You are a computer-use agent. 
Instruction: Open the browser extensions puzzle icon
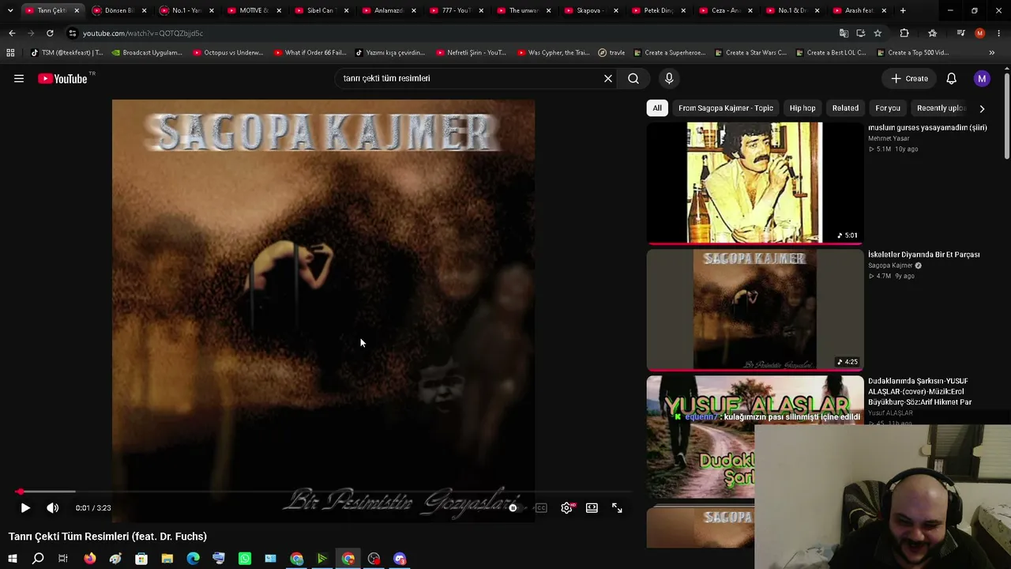[904, 33]
